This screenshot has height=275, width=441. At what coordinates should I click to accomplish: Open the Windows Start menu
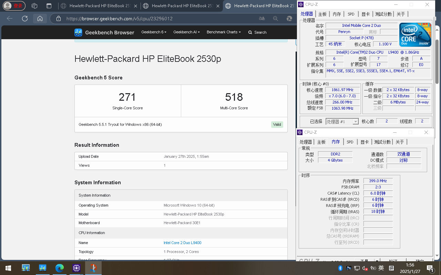[x=8, y=268]
